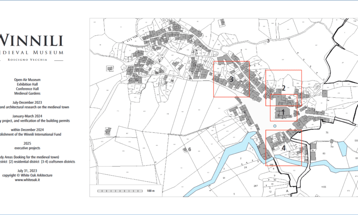Click parcel number 267 on map
The height and width of the screenshot is (215, 358).
[256, 186]
